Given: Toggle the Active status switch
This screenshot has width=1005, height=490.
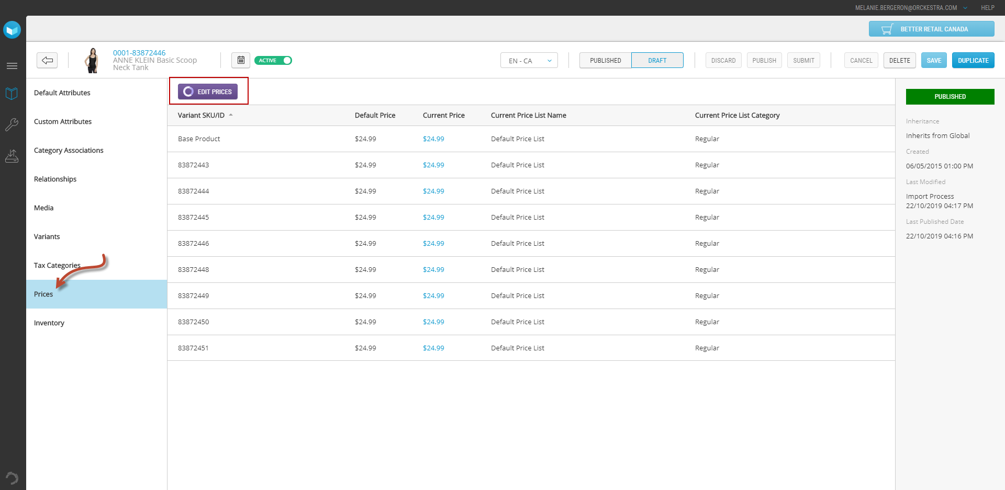Looking at the screenshot, I should tap(273, 61).
